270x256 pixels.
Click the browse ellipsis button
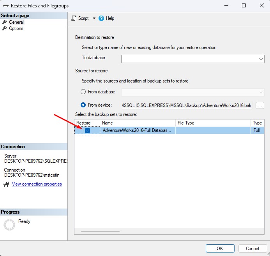click(x=260, y=105)
